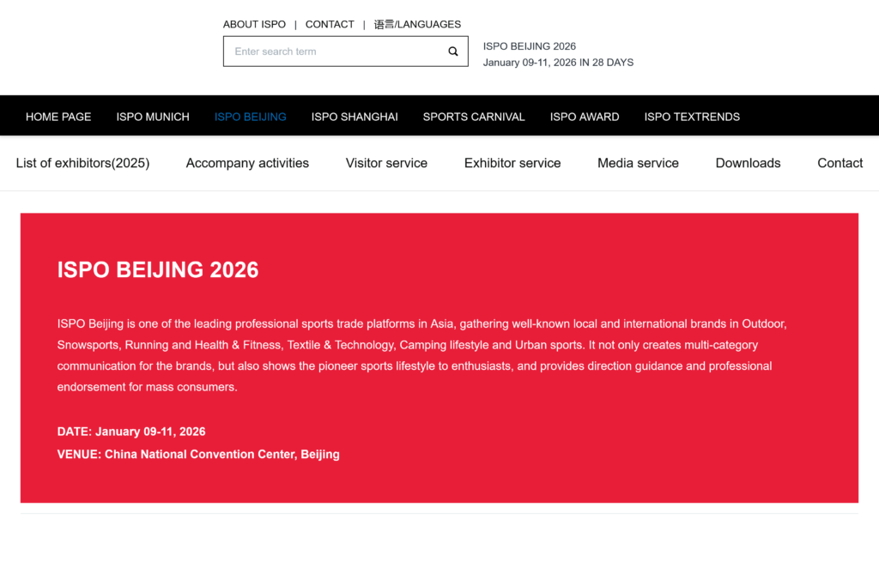Visit the ISPO TEXTRENDS page

click(692, 116)
